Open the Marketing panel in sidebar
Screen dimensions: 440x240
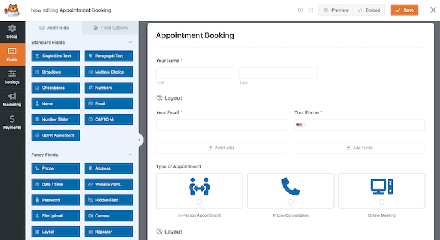pos(12,100)
